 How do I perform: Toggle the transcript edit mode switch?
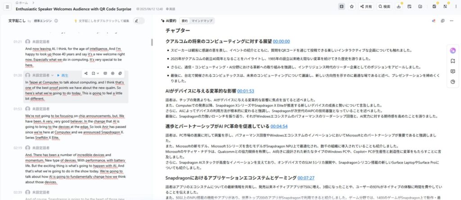click(139, 21)
